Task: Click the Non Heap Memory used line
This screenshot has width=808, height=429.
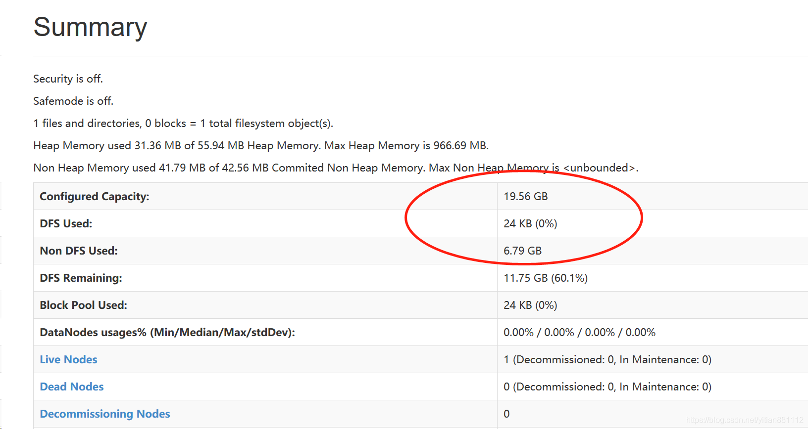Action: [x=336, y=168]
